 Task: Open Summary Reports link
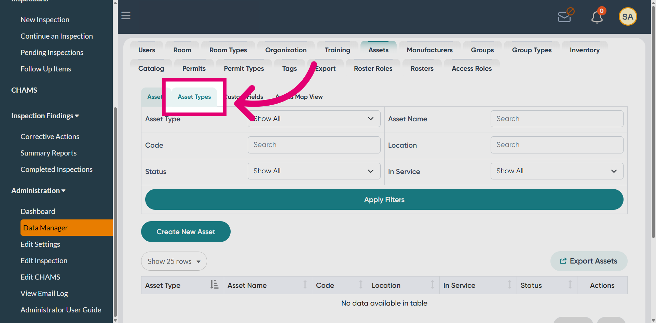pos(49,153)
